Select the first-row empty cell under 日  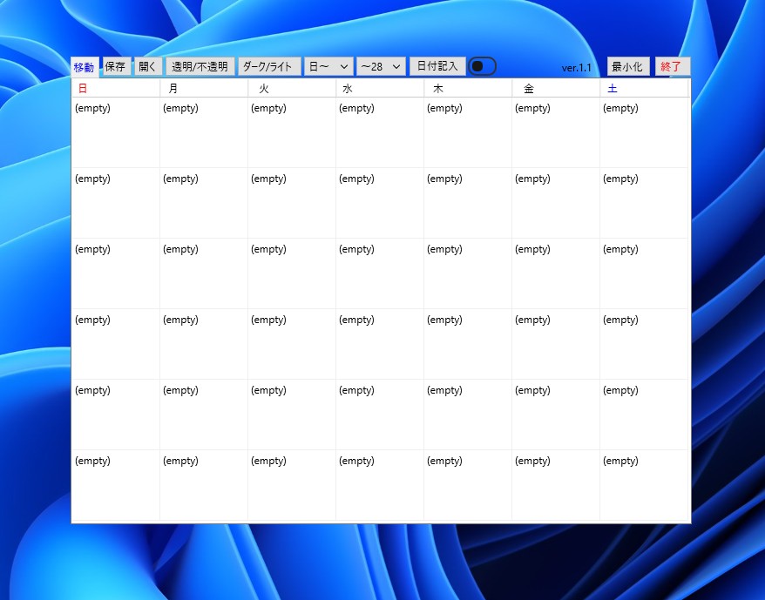click(x=115, y=132)
